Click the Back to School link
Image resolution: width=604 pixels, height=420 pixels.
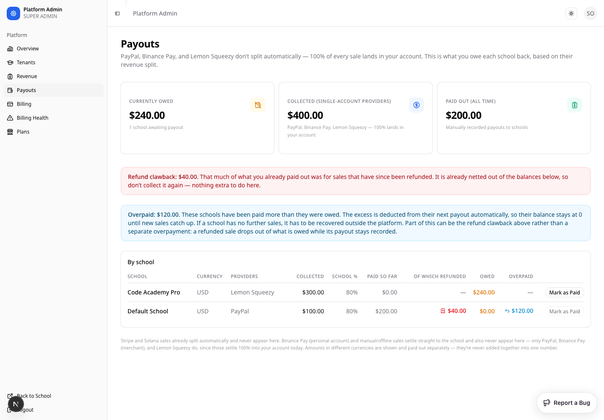[x=53, y=396]
